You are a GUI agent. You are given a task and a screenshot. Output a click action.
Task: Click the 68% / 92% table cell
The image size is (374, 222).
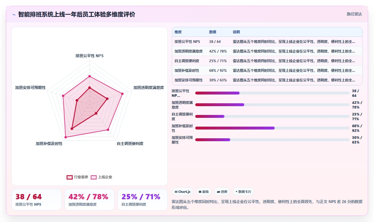pos(218,71)
